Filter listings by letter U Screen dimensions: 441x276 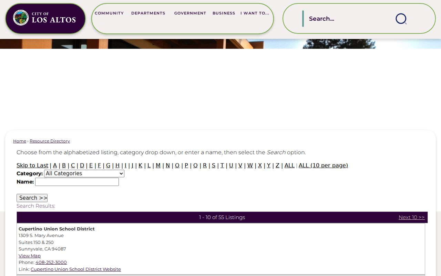point(231,166)
